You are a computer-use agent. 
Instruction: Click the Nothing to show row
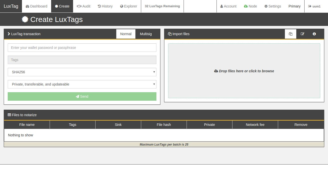click(164, 135)
